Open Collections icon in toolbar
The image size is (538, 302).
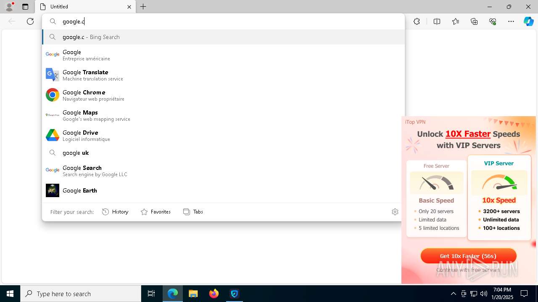point(474,21)
